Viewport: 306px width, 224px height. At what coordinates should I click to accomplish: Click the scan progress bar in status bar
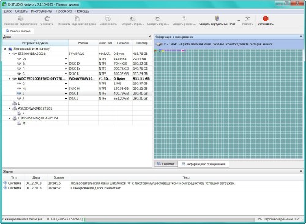(170, 219)
